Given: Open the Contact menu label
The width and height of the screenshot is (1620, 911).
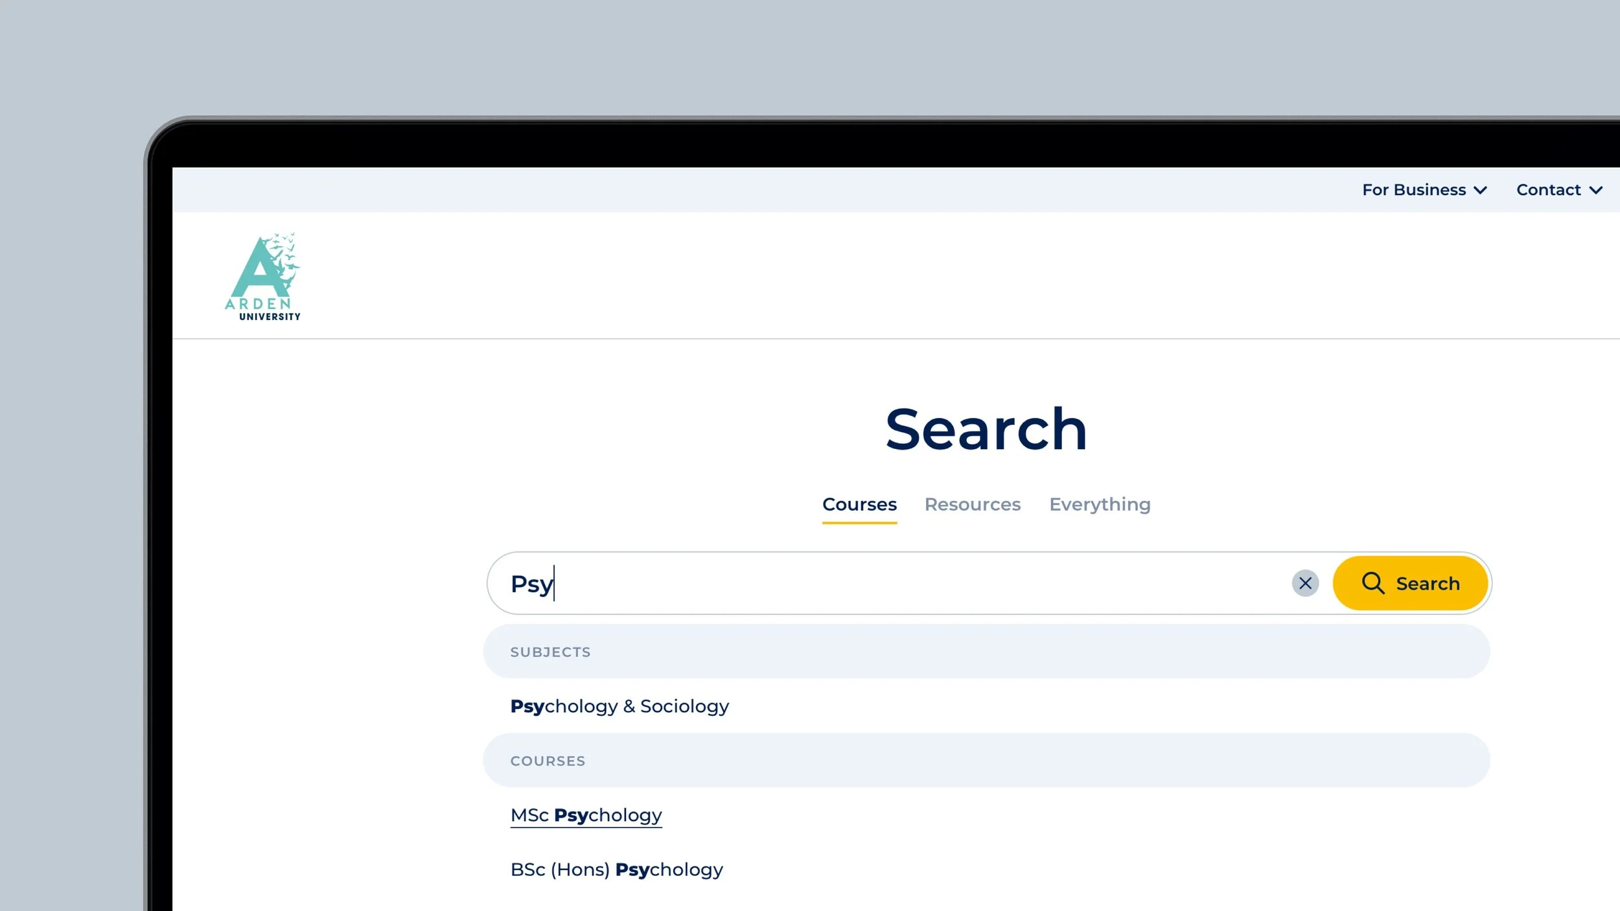Looking at the screenshot, I should pos(1548,190).
